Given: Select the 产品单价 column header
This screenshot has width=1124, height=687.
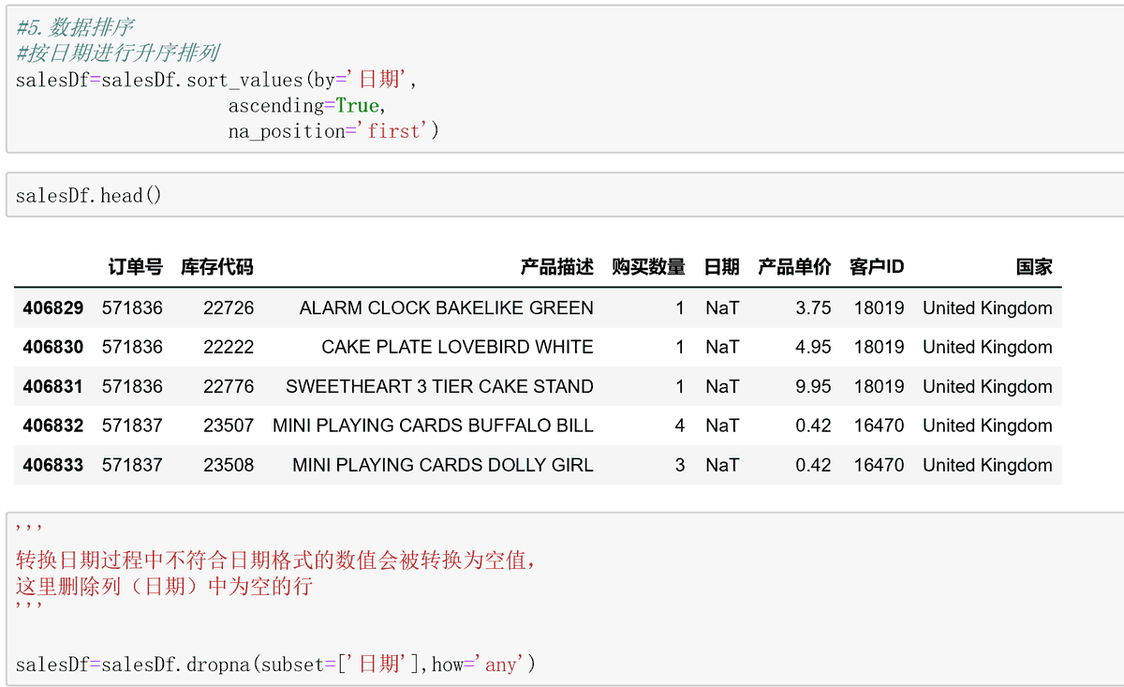Looking at the screenshot, I should coord(795,267).
